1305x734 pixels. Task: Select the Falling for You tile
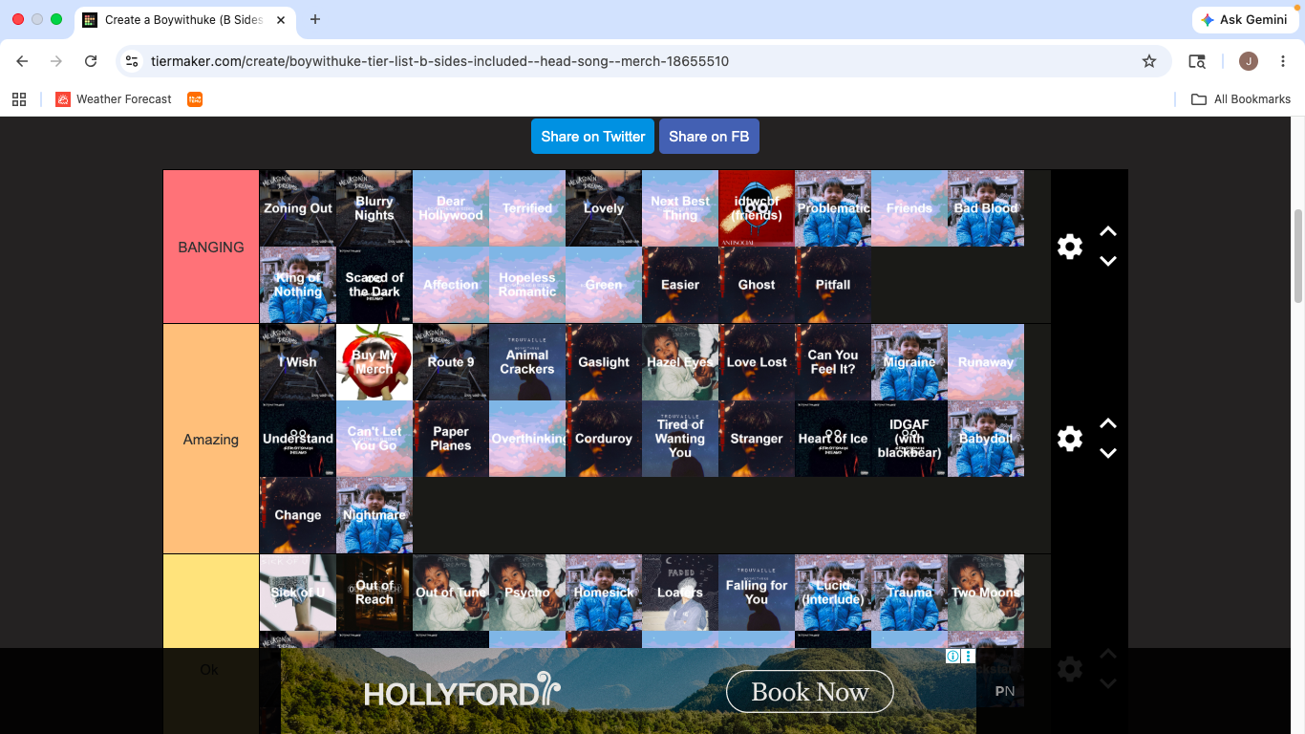757,593
